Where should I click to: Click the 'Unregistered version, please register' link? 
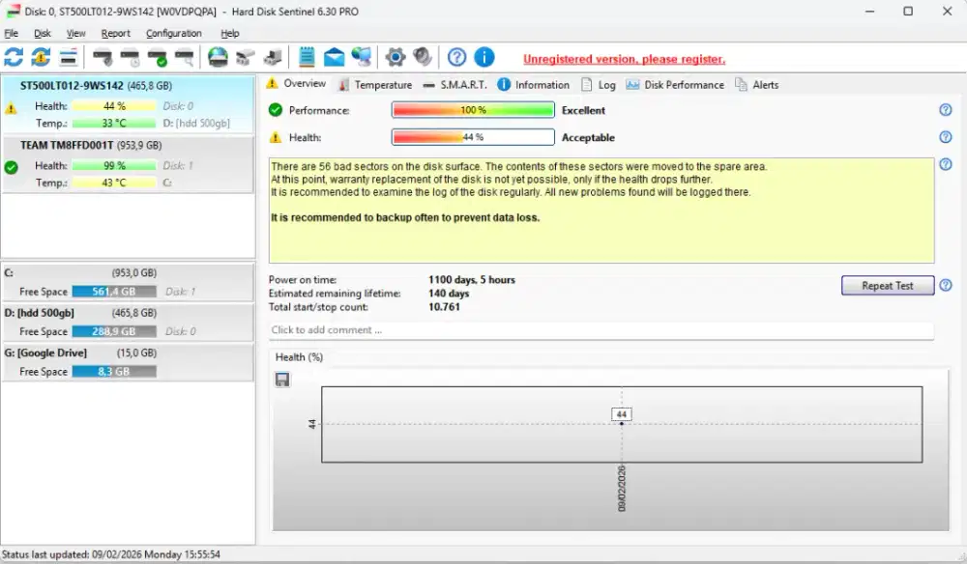tap(624, 59)
